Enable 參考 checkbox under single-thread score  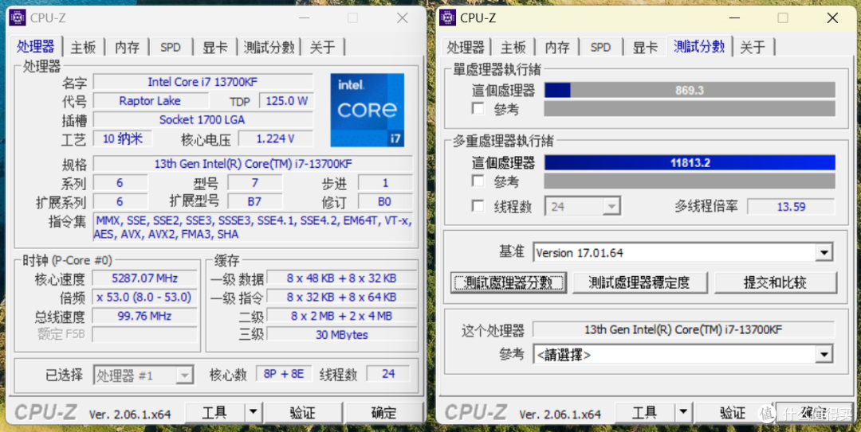[x=478, y=108]
